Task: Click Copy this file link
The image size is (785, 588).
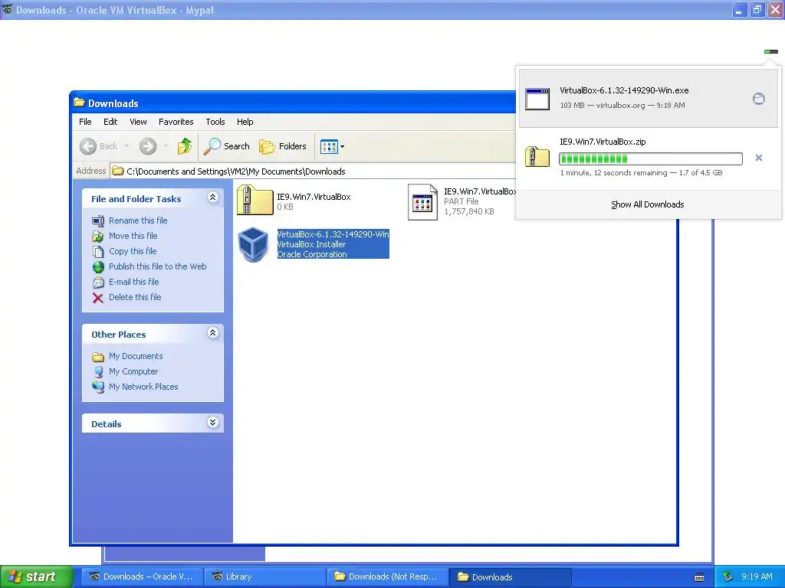Action: click(x=133, y=251)
